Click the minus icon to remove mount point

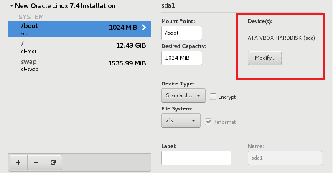pos(36,163)
